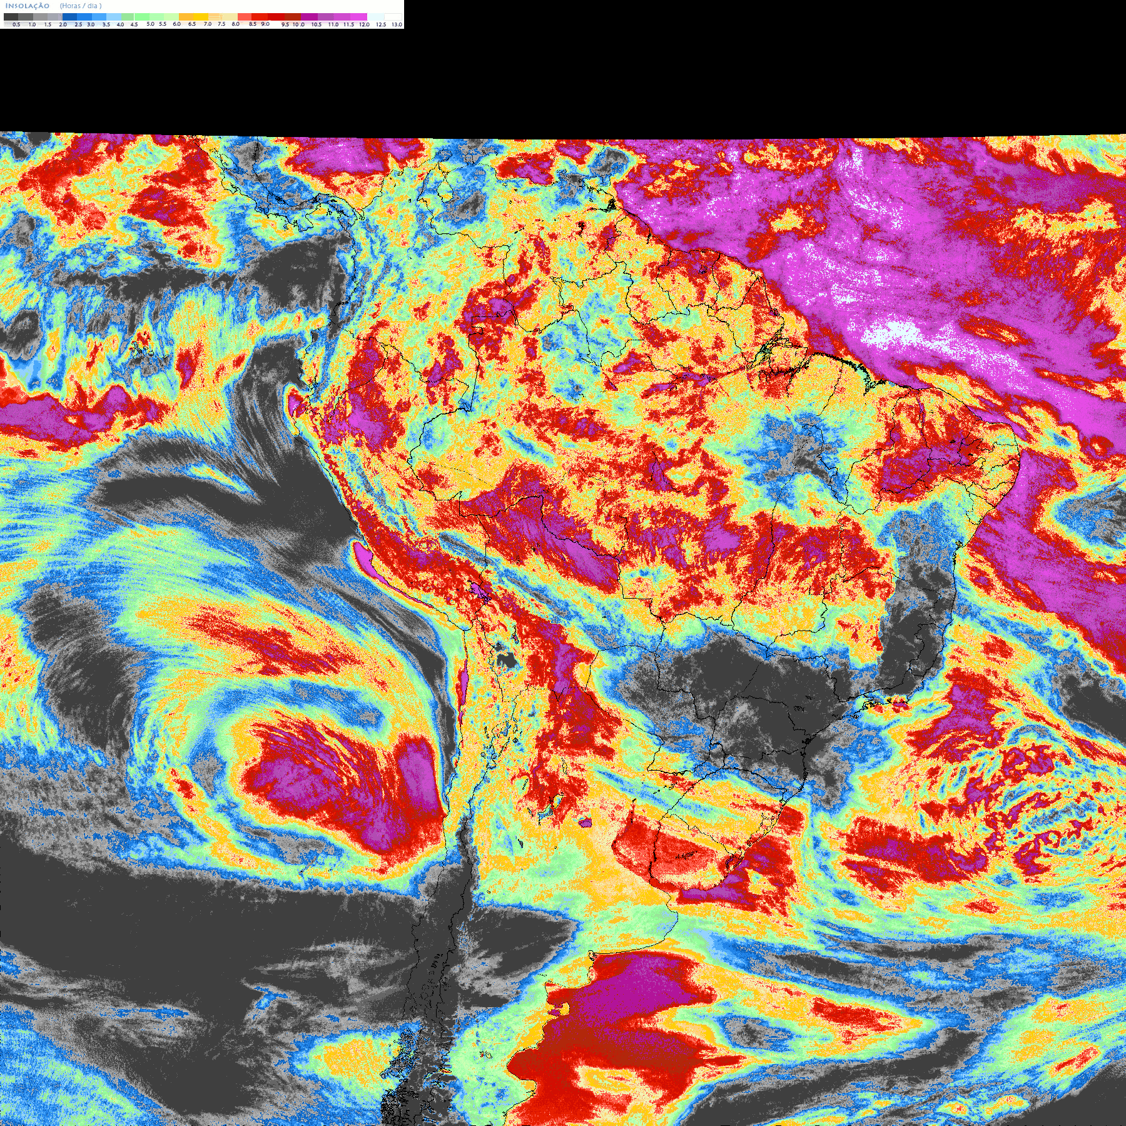Click the 7.0 legend value
Screen dimensions: 1126x1126
click(x=208, y=24)
